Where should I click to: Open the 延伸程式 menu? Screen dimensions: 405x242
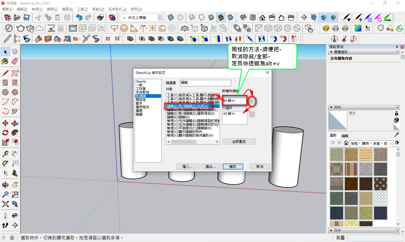pyautogui.click(x=117, y=9)
